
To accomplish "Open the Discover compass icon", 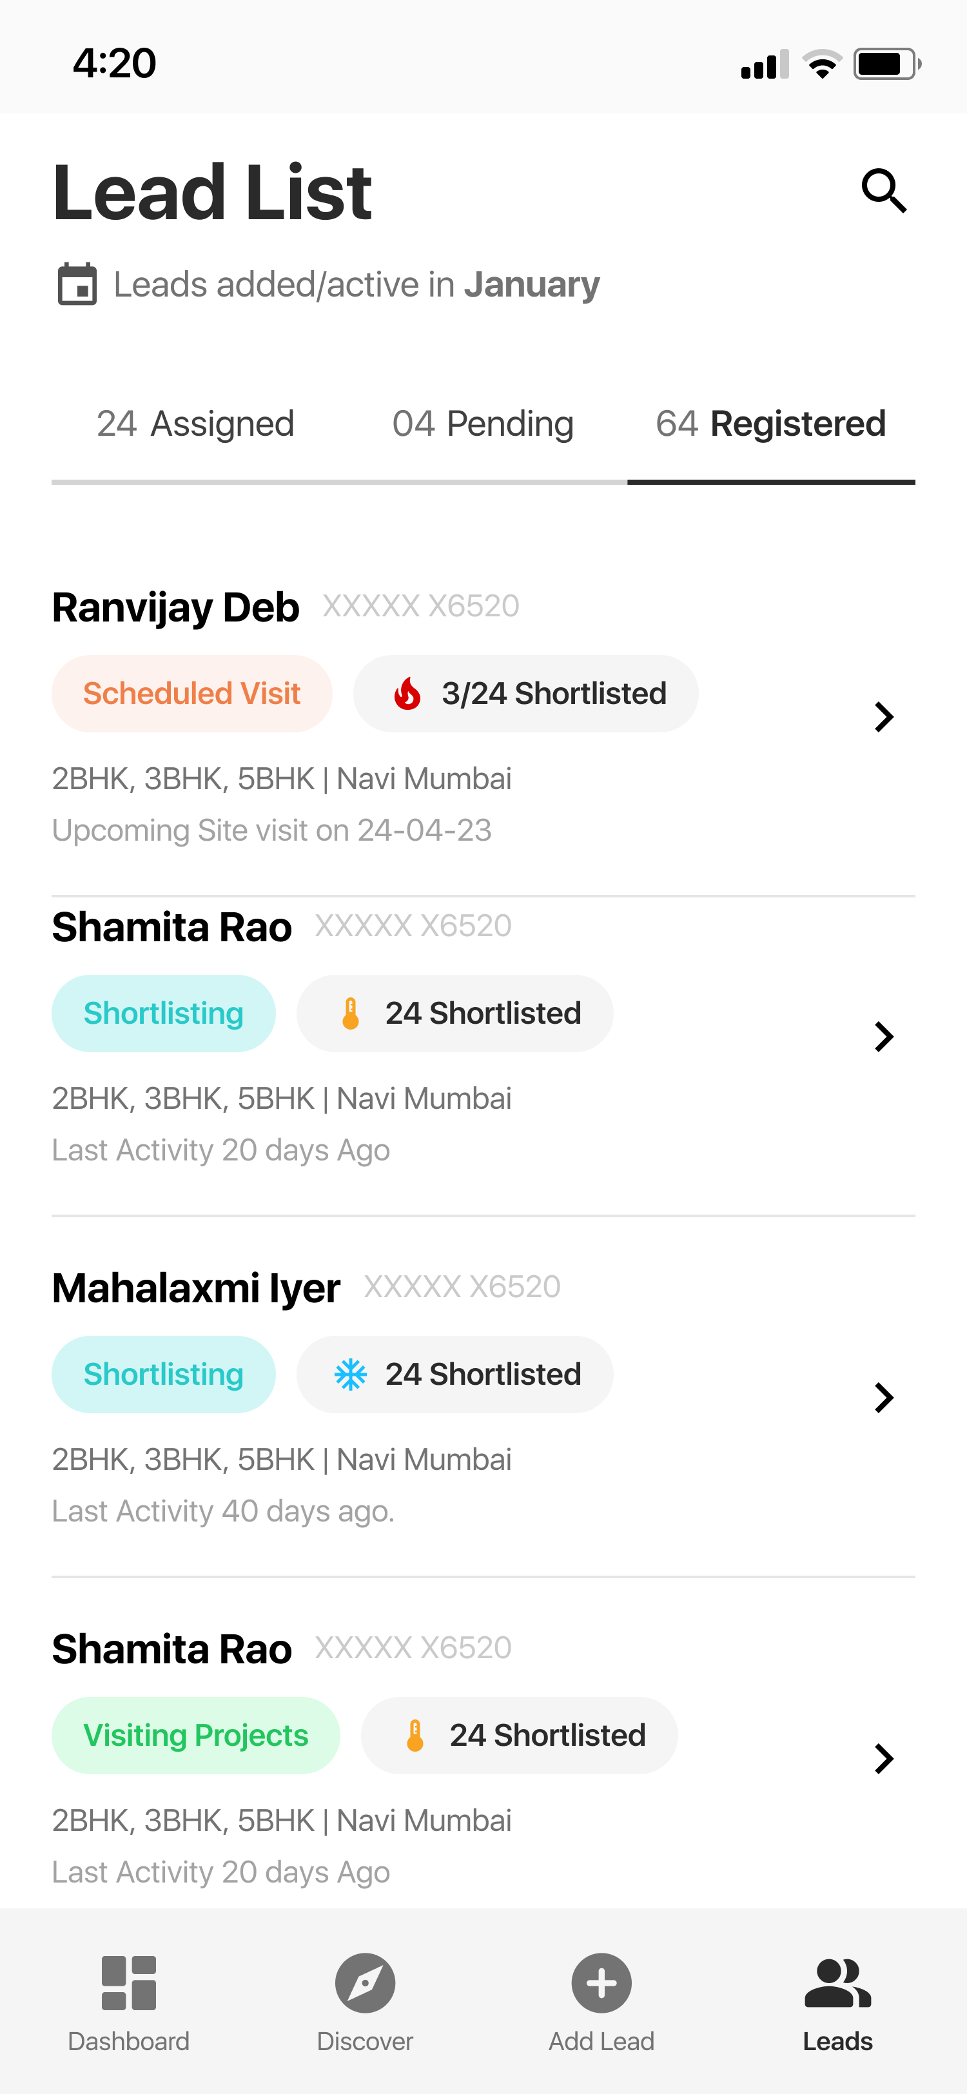I will pyautogui.click(x=365, y=1982).
